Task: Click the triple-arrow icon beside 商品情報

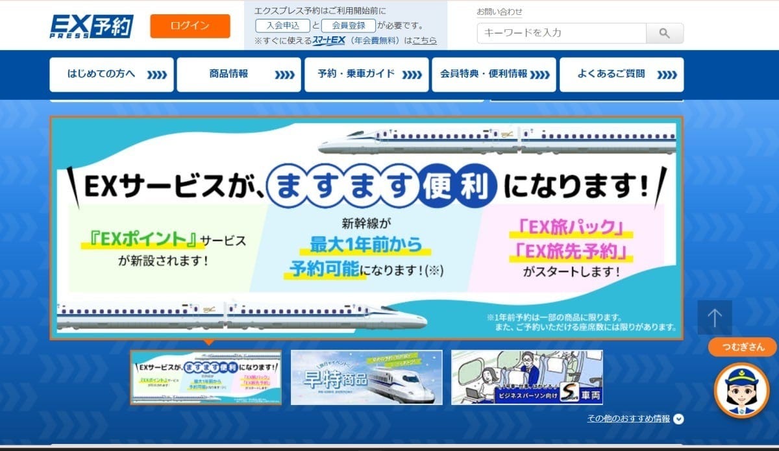Action: pos(285,74)
